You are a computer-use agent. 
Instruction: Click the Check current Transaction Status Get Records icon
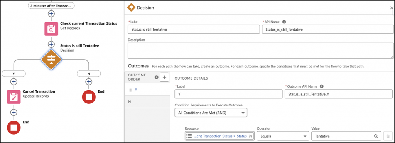(x=51, y=28)
